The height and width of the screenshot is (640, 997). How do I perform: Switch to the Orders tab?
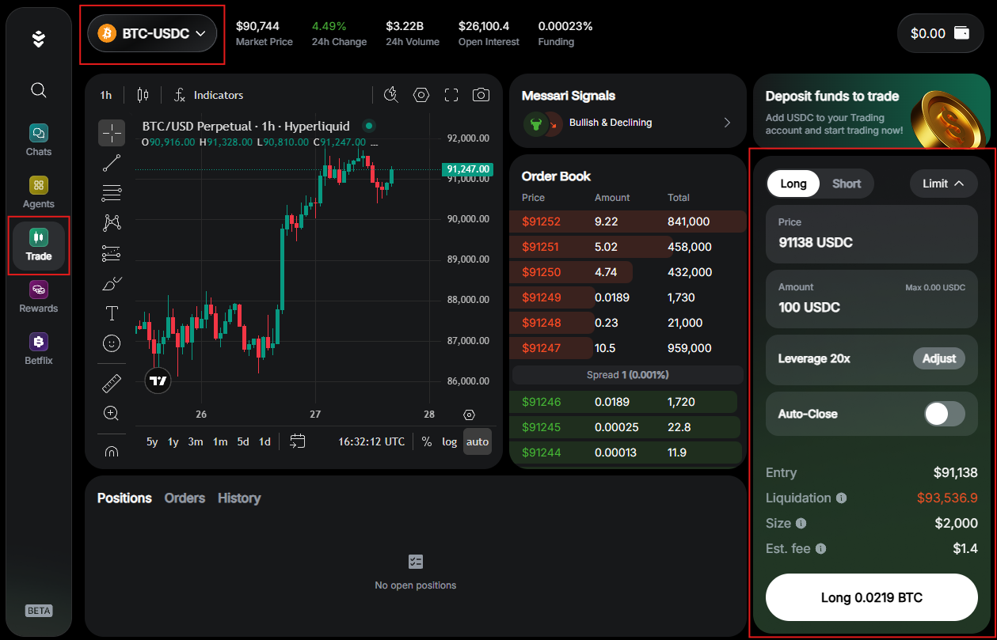(x=185, y=498)
